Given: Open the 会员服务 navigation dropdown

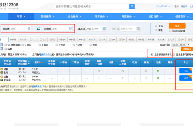Looking at the screenshot, I should coord(74,16).
